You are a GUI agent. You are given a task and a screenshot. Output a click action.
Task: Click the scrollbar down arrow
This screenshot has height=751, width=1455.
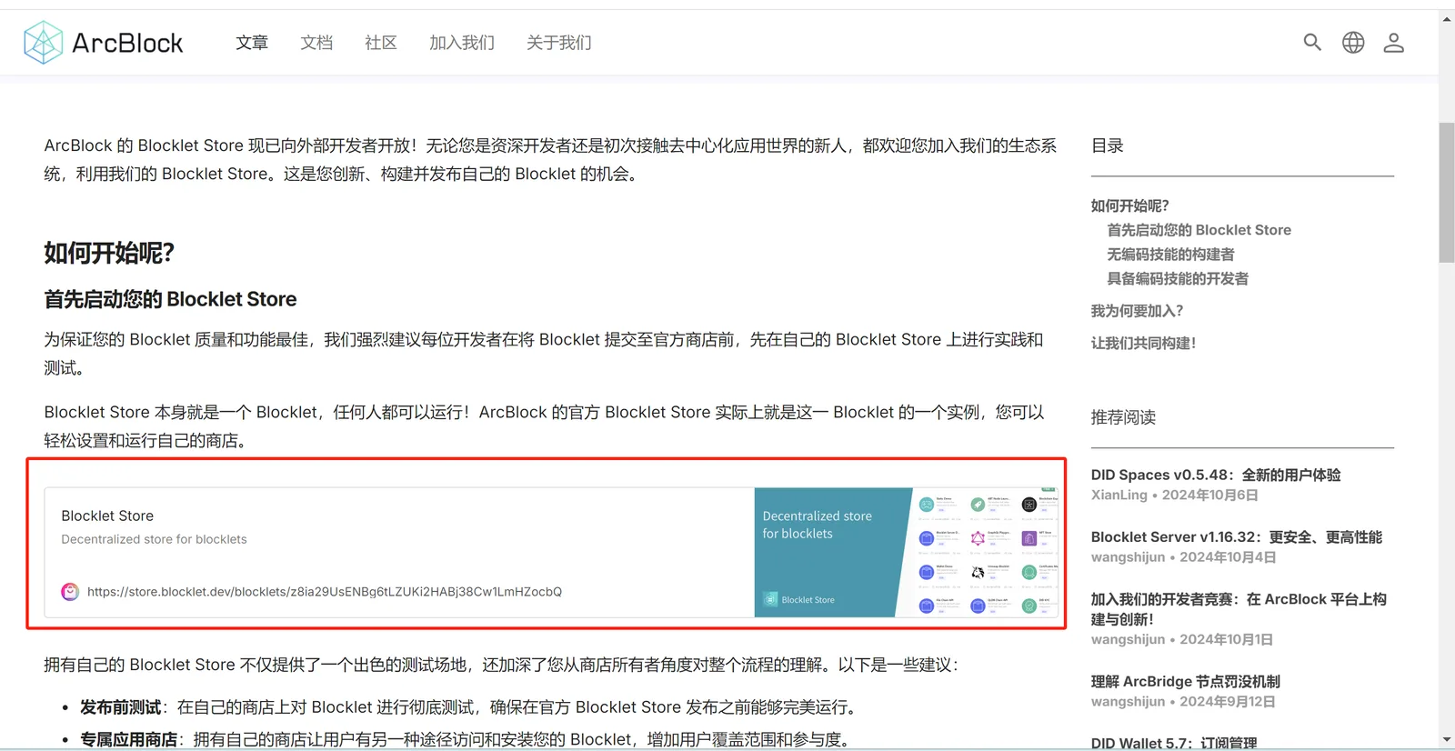[1447, 740]
